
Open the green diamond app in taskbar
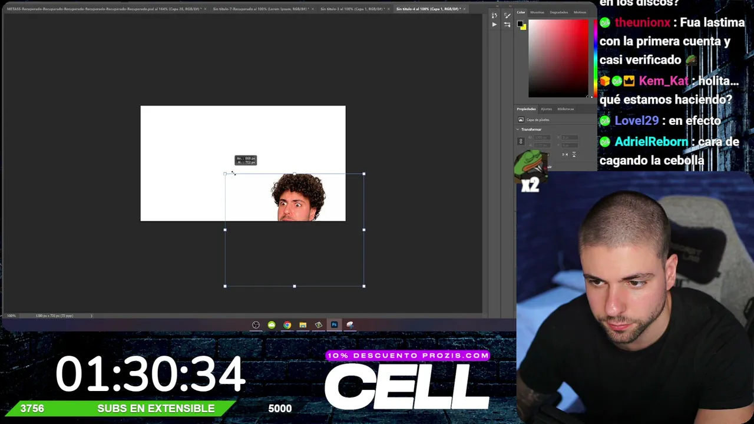pyautogui.click(x=319, y=324)
